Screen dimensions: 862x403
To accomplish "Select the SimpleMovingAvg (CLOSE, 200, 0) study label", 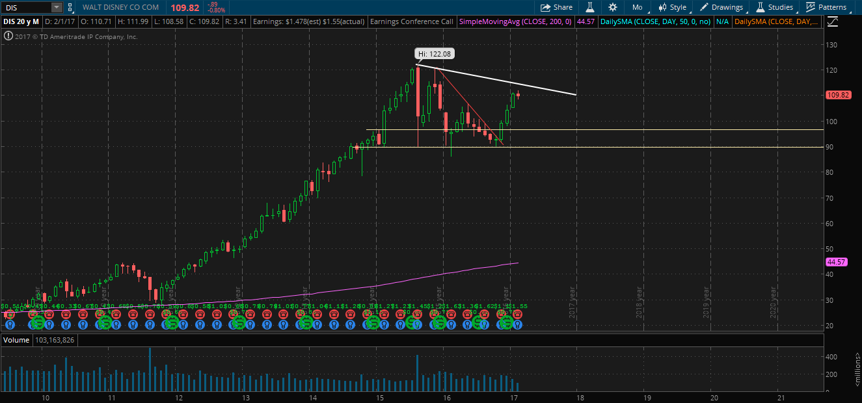I will [x=515, y=21].
